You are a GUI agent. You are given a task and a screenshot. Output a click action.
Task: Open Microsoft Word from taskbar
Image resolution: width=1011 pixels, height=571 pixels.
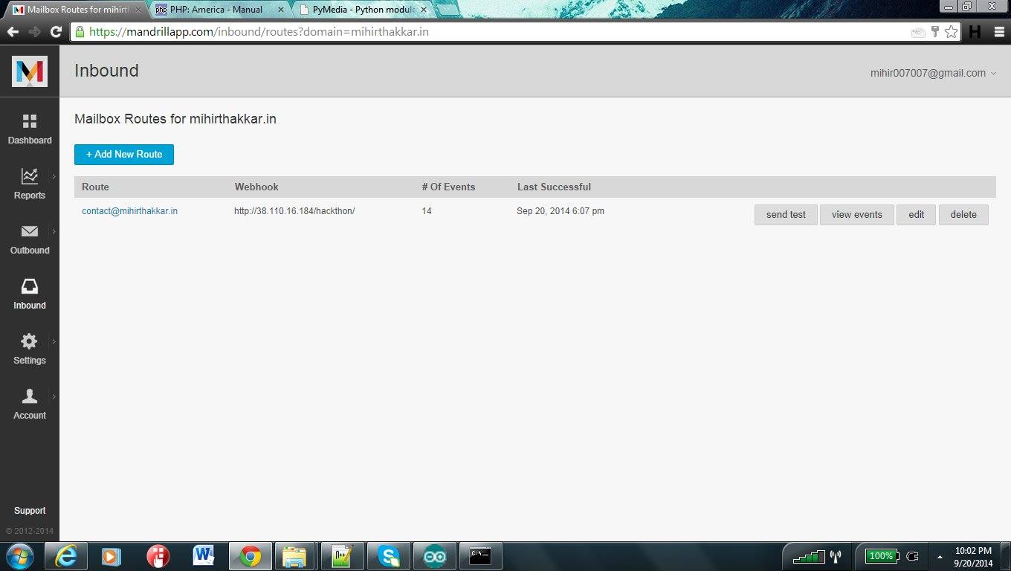(203, 556)
